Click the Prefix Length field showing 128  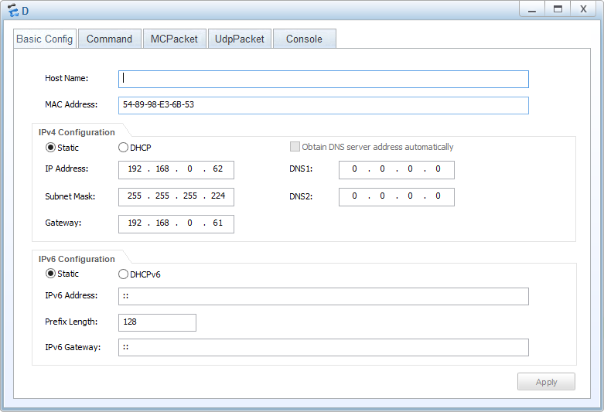(x=157, y=322)
